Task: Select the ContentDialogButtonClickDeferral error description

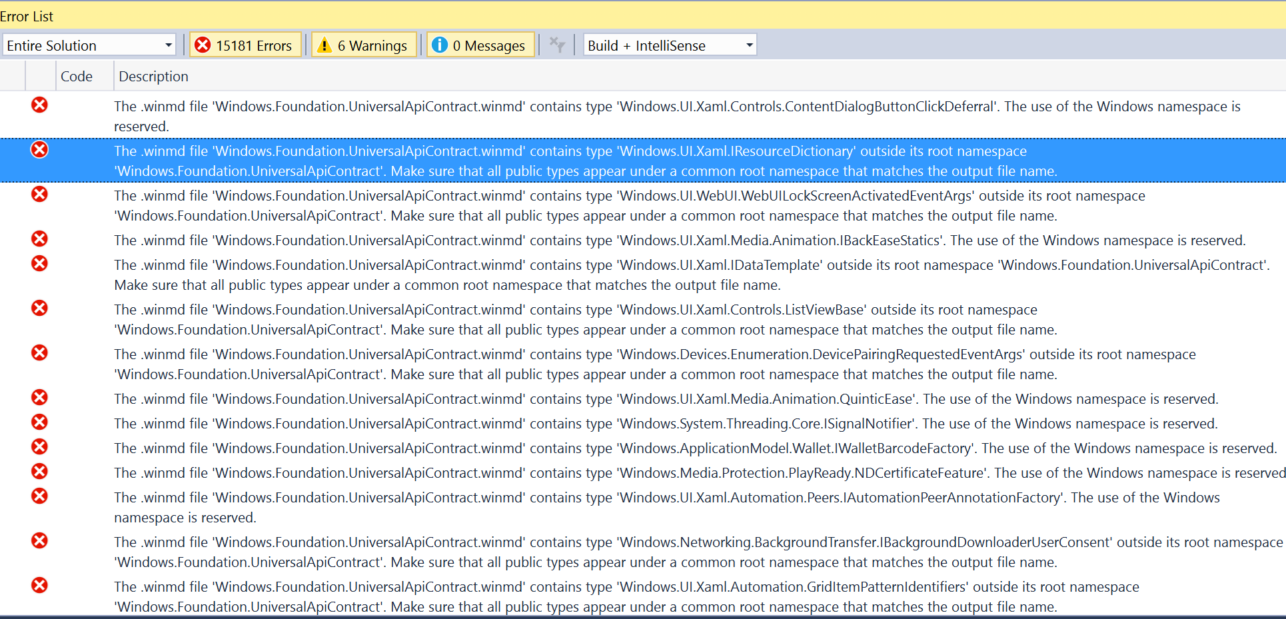Action: click(677, 116)
